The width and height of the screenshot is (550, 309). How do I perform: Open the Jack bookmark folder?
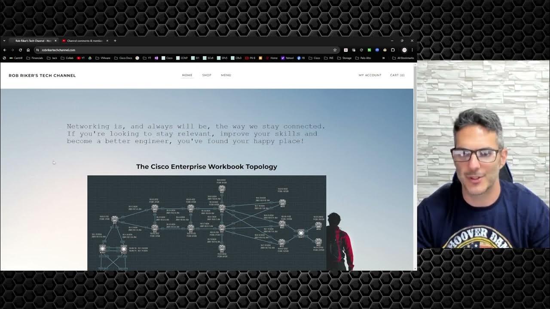(x=52, y=58)
